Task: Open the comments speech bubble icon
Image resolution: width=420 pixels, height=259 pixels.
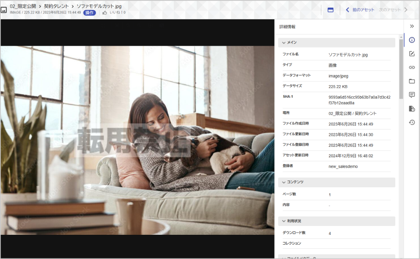Action: [x=411, y=95]
